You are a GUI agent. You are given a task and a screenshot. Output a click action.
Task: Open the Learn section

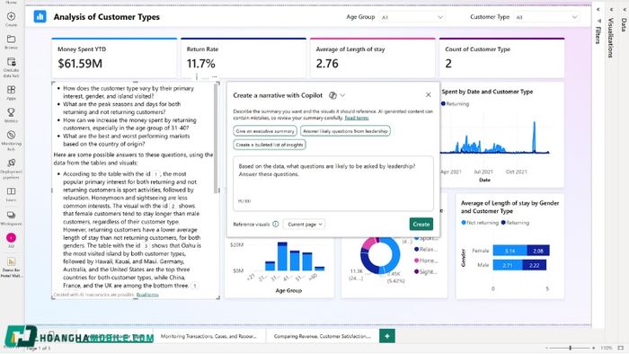coord(11,194)
